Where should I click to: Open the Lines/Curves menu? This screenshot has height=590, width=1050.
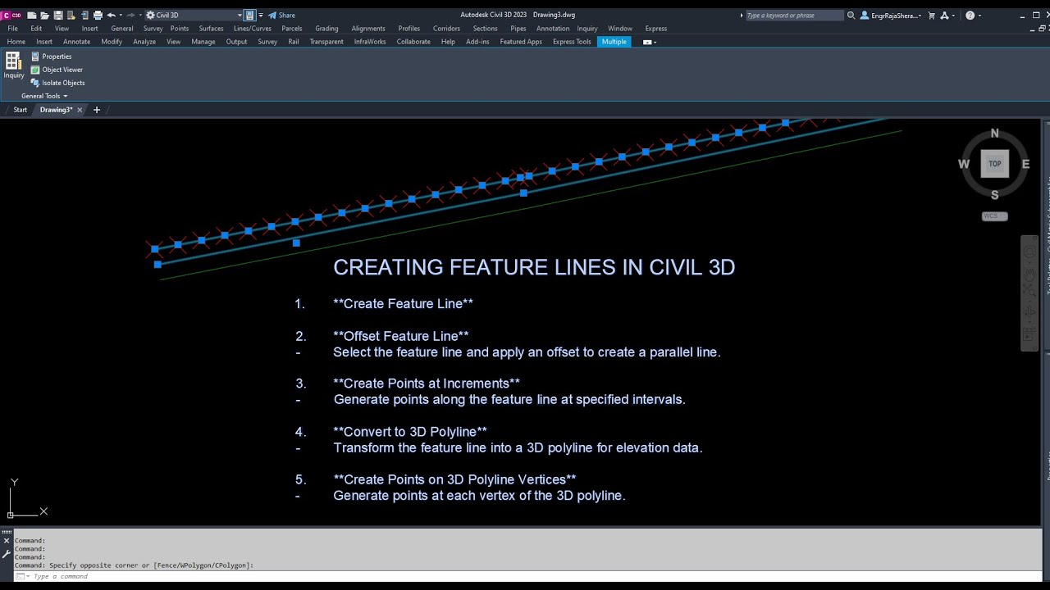click(x=252, y=29)
